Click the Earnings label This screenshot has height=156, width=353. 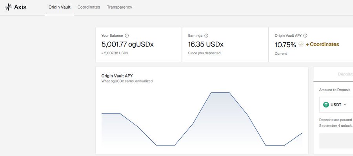(x=195, y=36)
